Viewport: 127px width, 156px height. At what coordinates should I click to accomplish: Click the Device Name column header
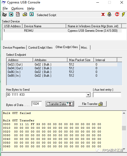(44, 26)
